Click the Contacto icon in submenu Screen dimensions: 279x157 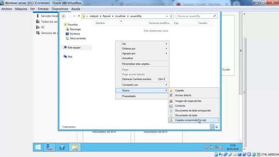coord(171,106)
